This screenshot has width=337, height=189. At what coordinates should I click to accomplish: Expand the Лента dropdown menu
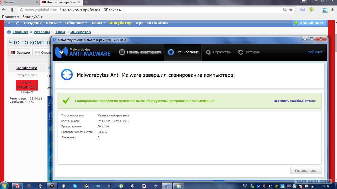(53, 23)
